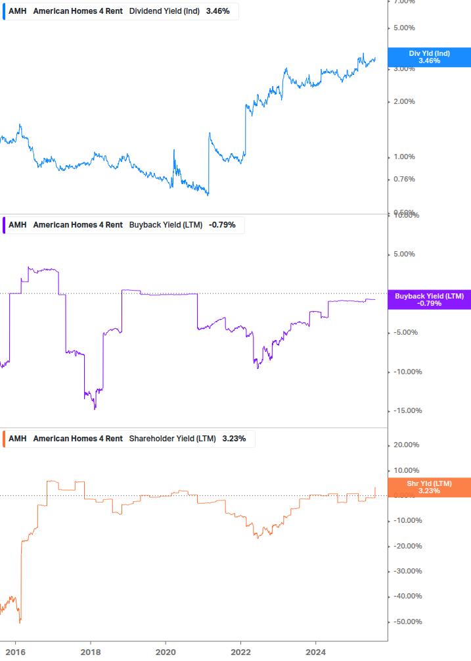
Task: Click the 2022 label on the time axis
Action: click(241, 652)
